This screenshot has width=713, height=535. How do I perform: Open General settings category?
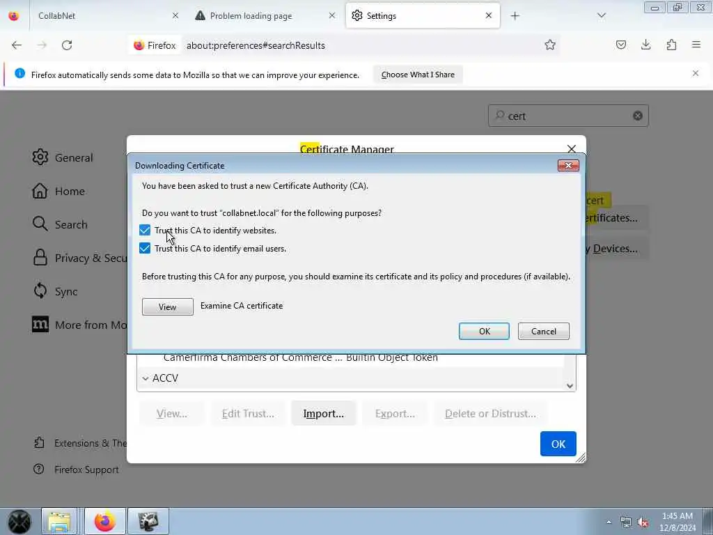[63, 157]
